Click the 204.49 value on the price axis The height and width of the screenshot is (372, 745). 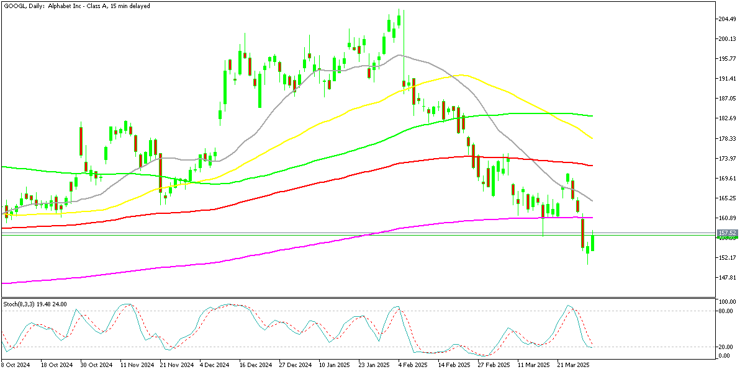(x=726, y=19)
